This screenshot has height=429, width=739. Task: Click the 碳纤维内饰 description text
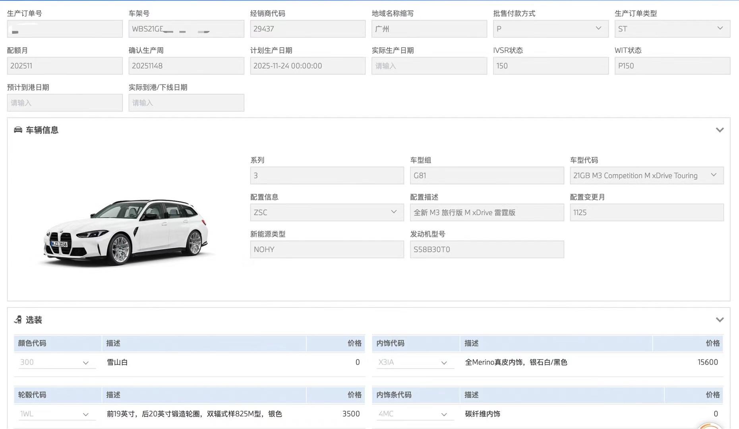pos(483,414)
